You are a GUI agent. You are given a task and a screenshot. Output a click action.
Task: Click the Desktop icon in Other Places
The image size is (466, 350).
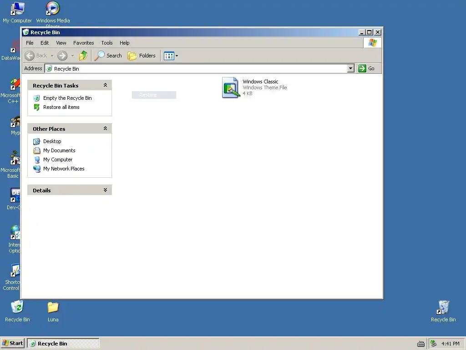(36, 141)
